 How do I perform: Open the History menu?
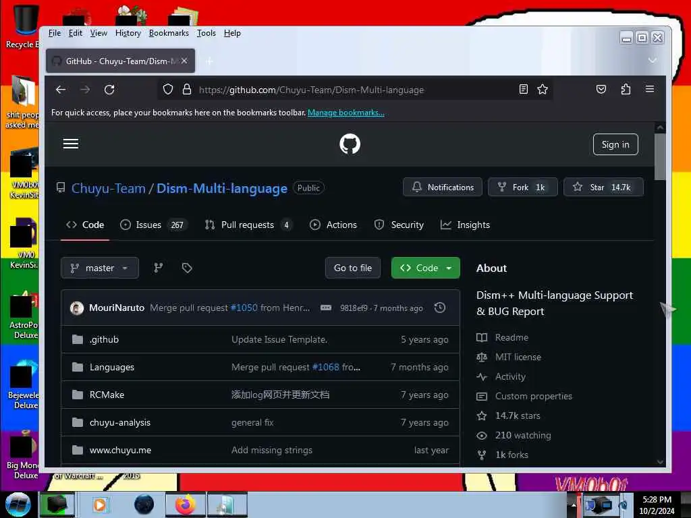128,33
